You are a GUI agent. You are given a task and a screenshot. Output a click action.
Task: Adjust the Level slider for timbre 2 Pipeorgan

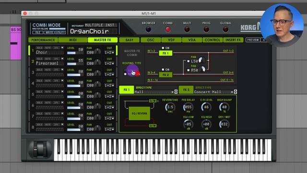[75, 64]
